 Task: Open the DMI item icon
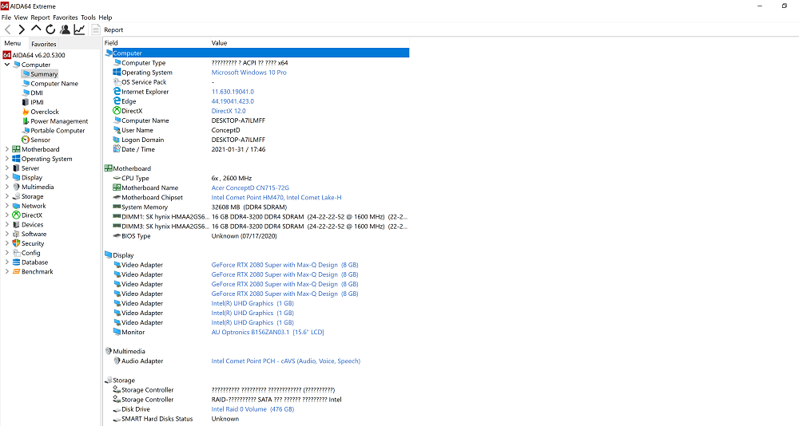[26, 93]
